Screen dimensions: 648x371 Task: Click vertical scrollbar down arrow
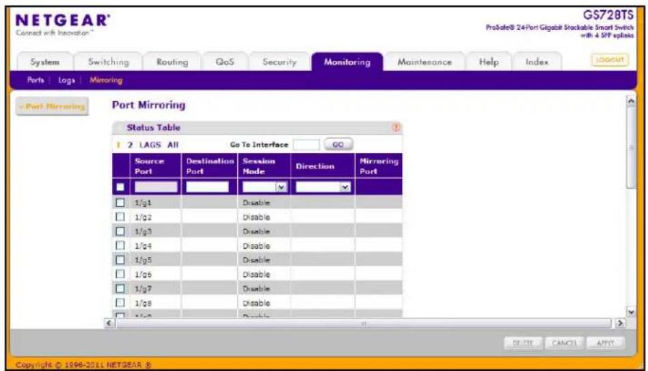[x=631, y=312]
